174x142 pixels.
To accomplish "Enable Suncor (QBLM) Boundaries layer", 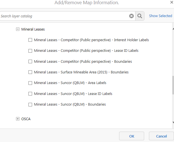I will point(30,104).
